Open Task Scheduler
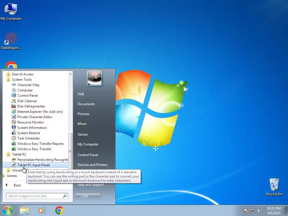 (x=28, y=138)
